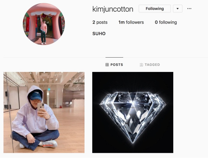The image size is (208, 158).
Task: Open the three-dots more options menu
Action: [189, 9]
